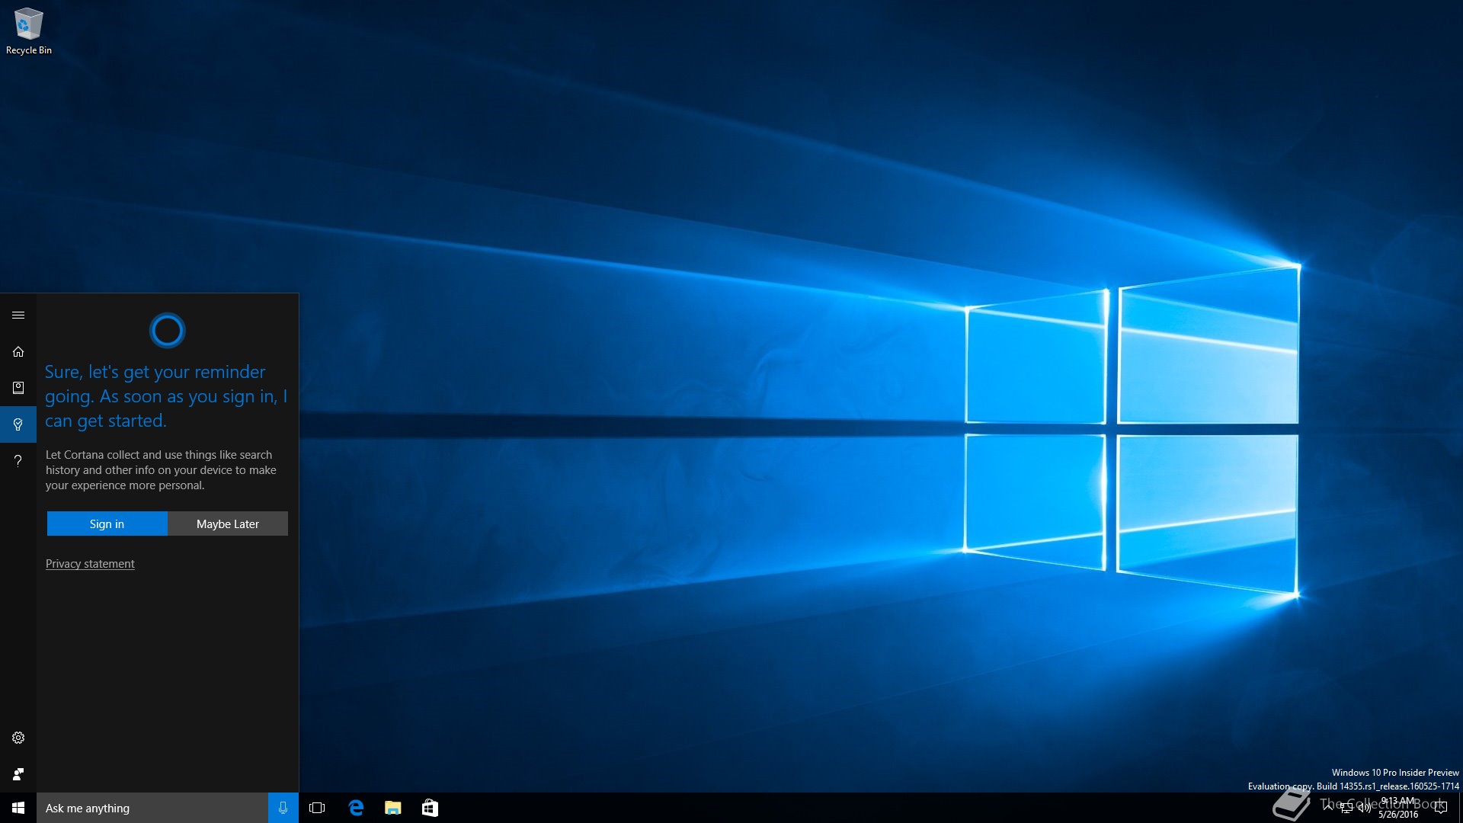Open File Explorer from taskbar
The height and width of the screenshot is (823, 1463).
pos(392,808)
